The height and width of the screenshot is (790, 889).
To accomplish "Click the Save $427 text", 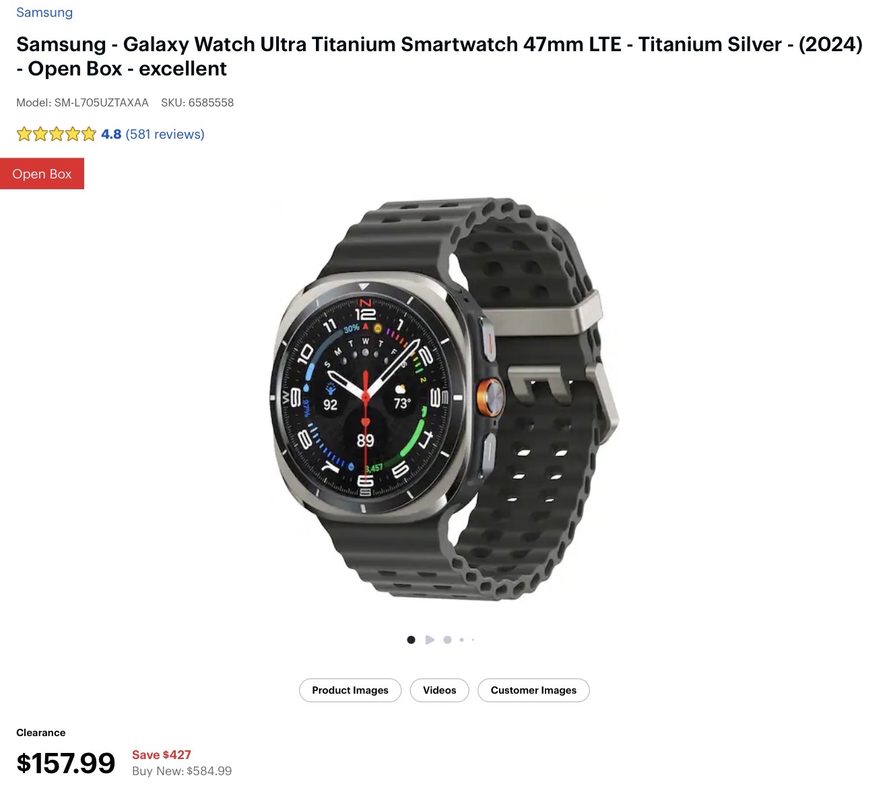I will coord(162,755).
